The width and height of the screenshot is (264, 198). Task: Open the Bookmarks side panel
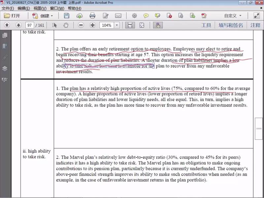[x=5, y=46]
